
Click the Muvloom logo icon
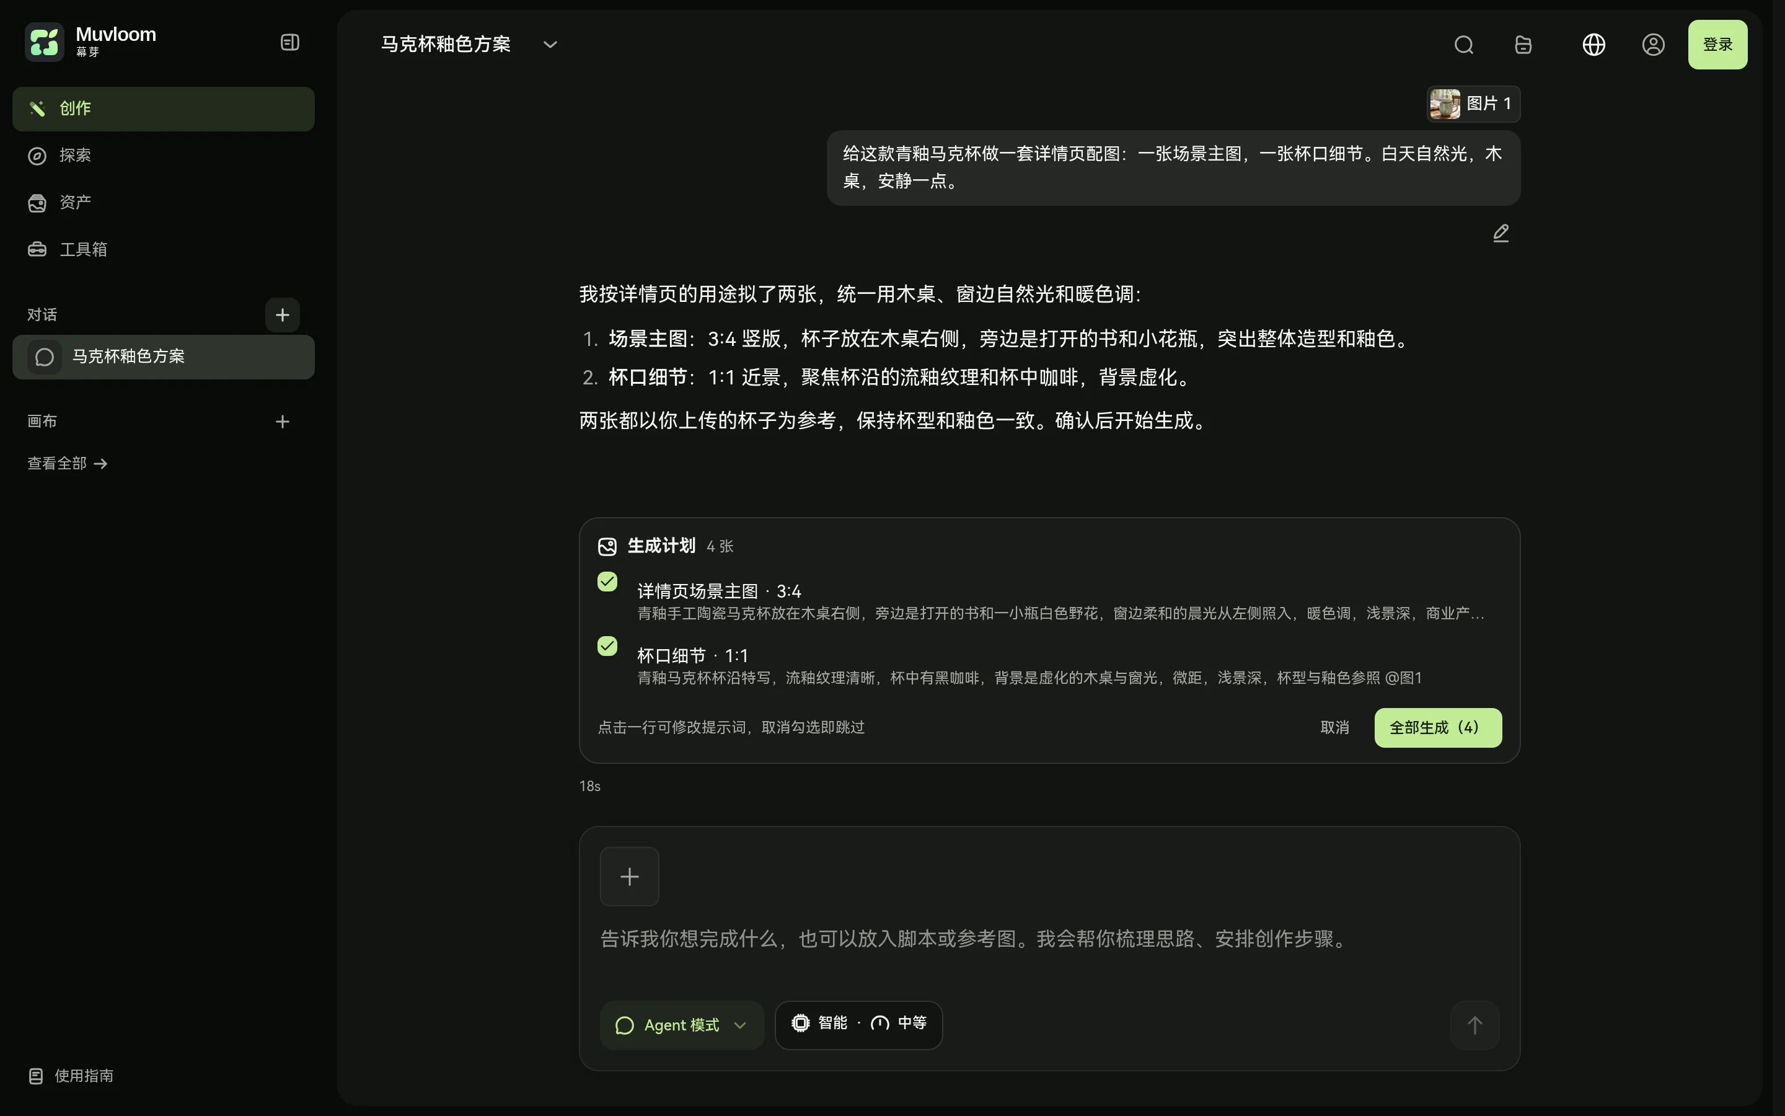pyautogui.click(x=44, y=42)
